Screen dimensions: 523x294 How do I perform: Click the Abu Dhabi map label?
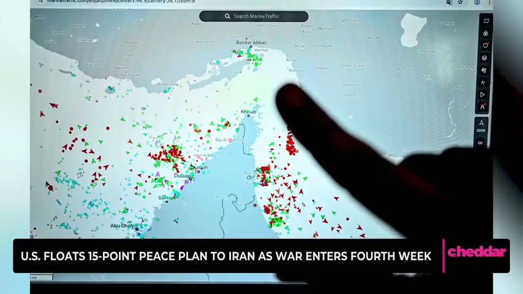point(122,225)
